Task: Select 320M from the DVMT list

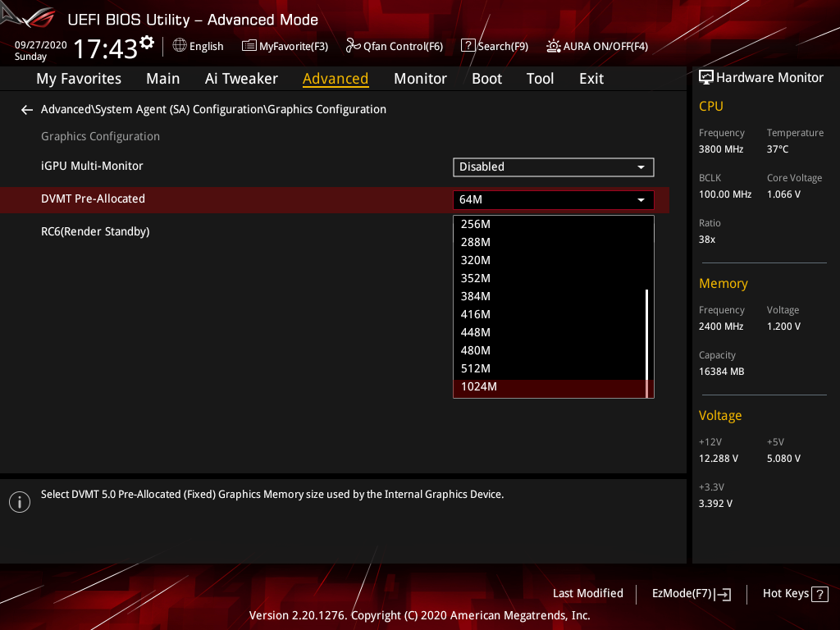Action: pyautogui.click(x=550, y=260)
